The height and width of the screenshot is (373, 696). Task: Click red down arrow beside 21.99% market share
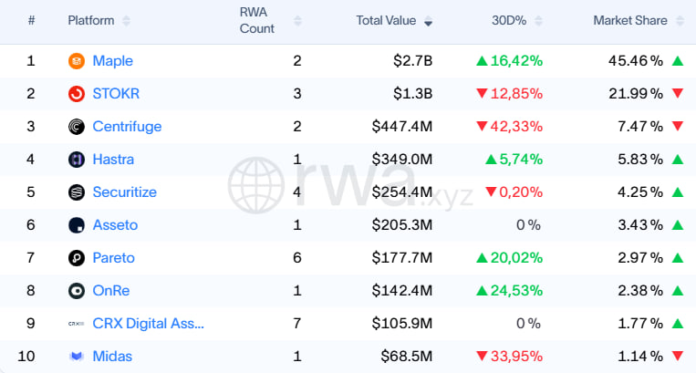pyautogui.click(x=678, y=94)
